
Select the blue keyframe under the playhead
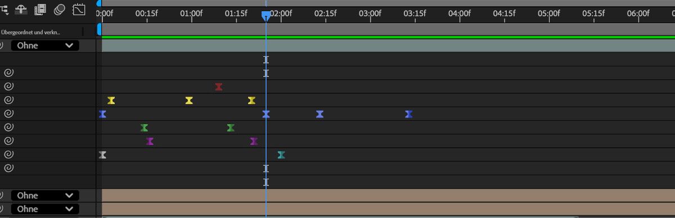(266, 114)
